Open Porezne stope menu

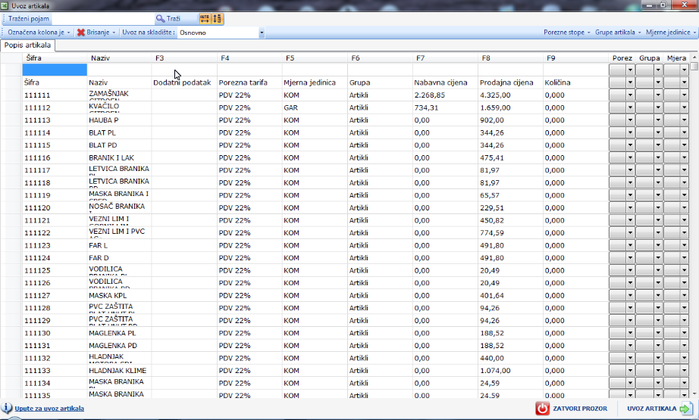566,33
